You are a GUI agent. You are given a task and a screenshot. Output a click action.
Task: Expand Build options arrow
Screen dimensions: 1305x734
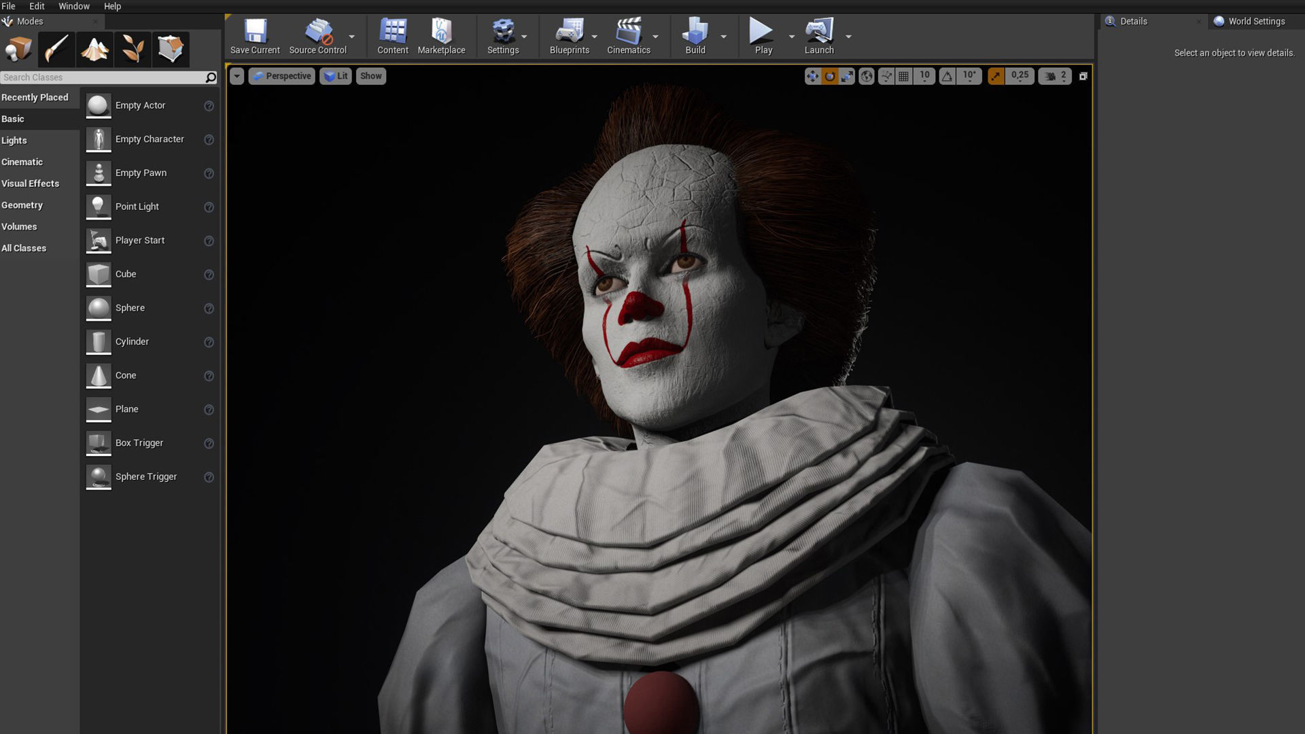[x=723, y=37]
